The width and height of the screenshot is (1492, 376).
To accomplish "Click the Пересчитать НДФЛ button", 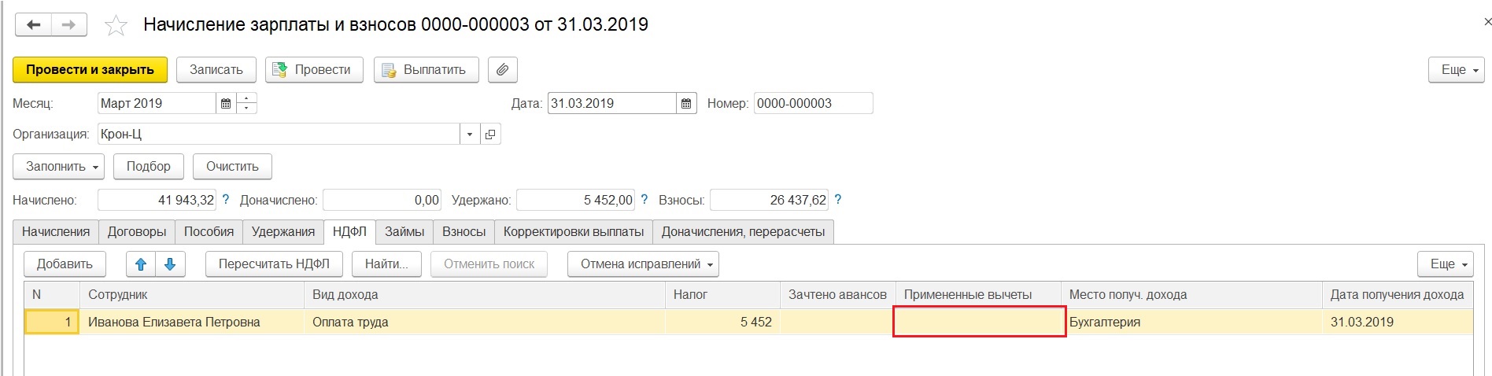I will pos(274,264).
